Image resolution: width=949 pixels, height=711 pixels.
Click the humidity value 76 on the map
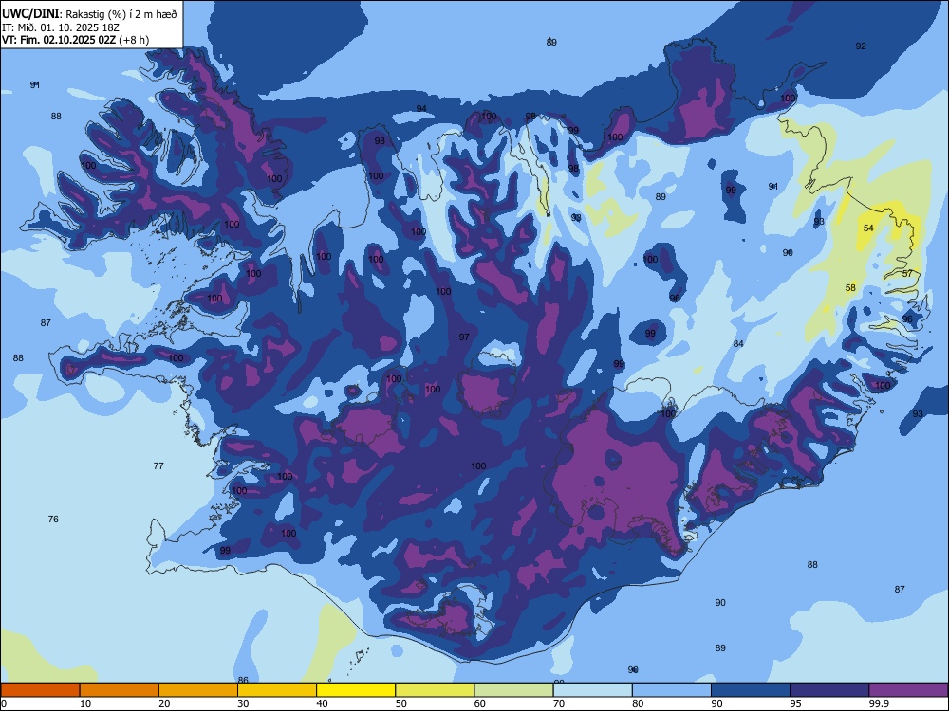(x=53, y=519)
